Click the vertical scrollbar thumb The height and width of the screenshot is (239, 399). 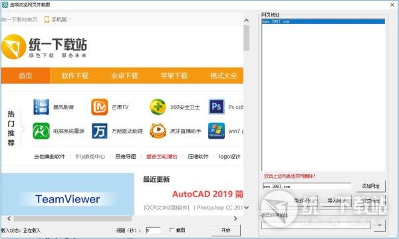[x=246, y=38]
